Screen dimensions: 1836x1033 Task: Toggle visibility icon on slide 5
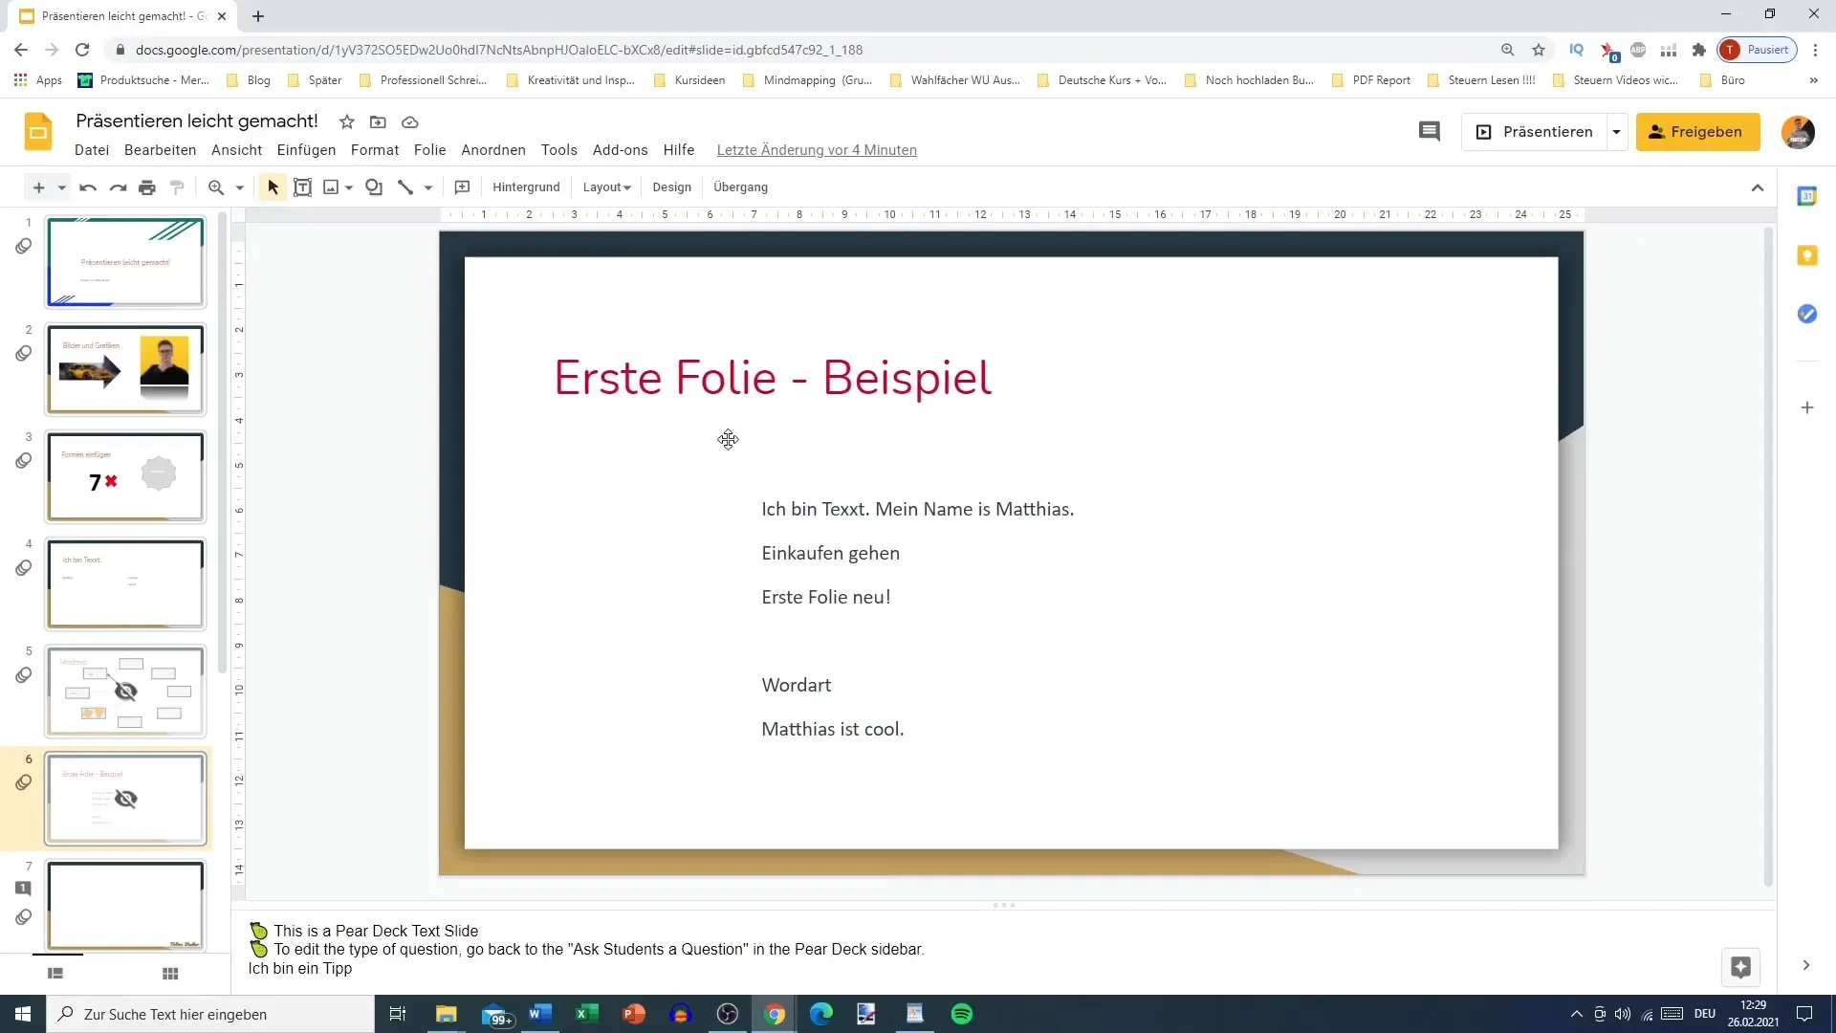125,692
